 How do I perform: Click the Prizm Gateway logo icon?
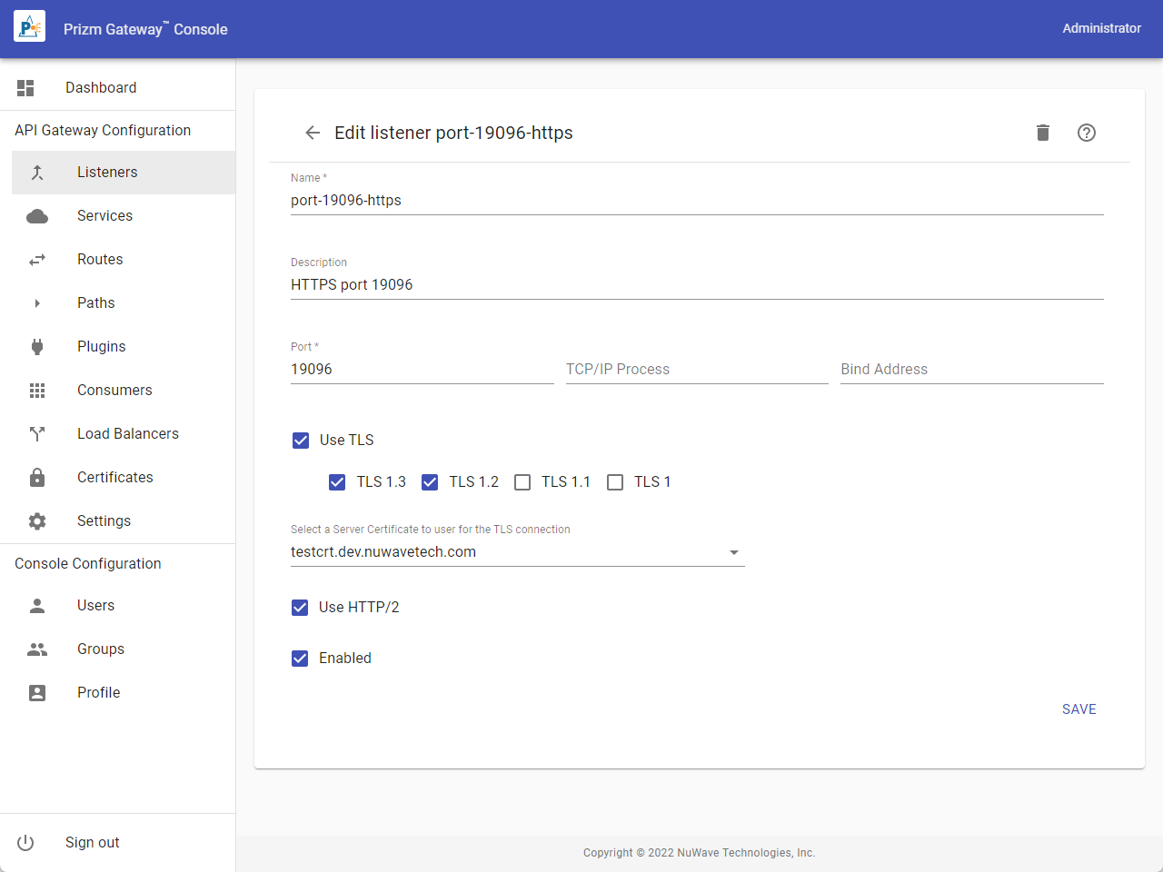(29, 28)
